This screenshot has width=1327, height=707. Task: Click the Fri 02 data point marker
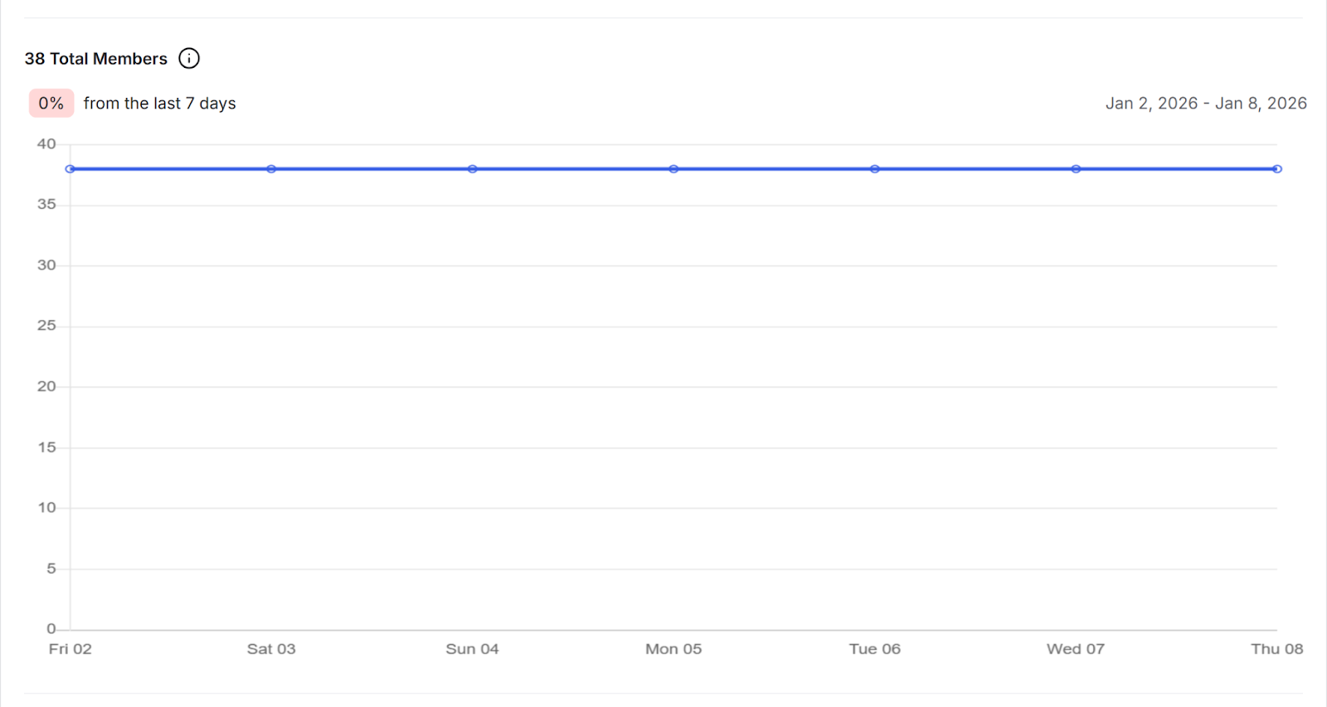tap(70, 169)
